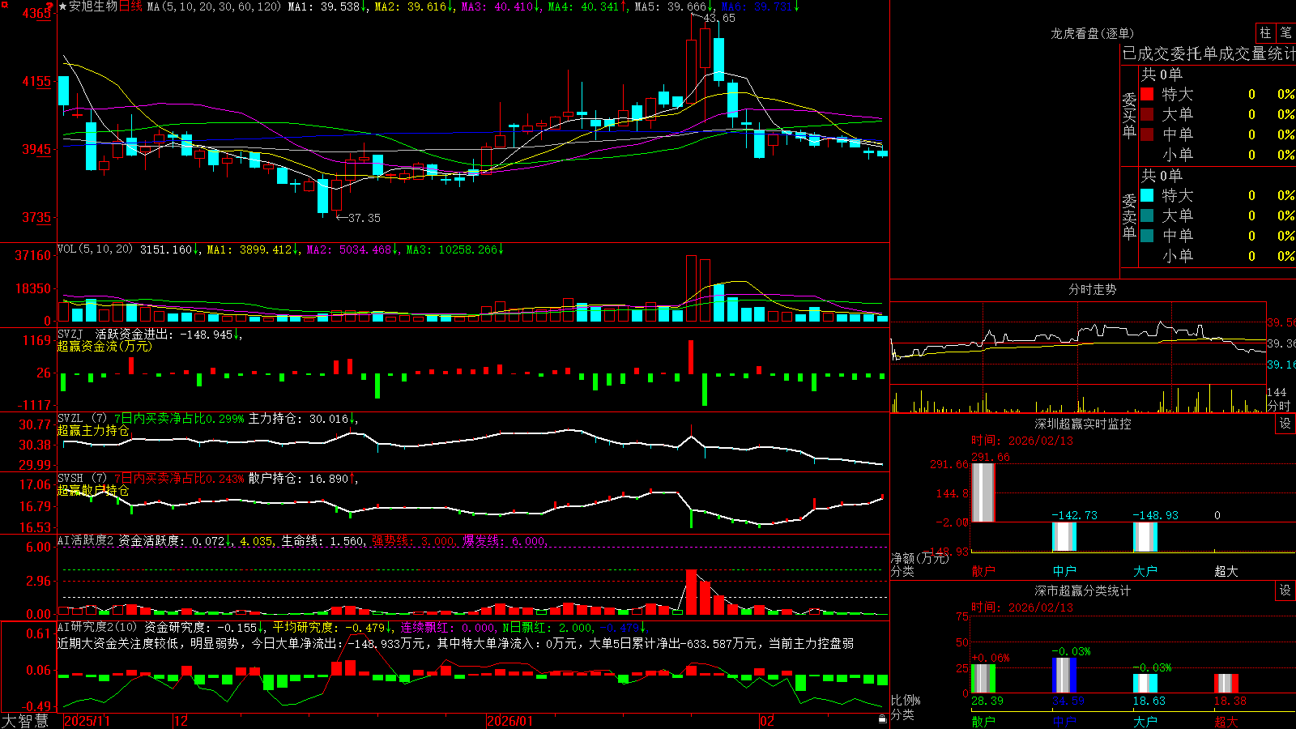Open 设 settings for 深圳超赢实时监控 panel

[1285, 424]
